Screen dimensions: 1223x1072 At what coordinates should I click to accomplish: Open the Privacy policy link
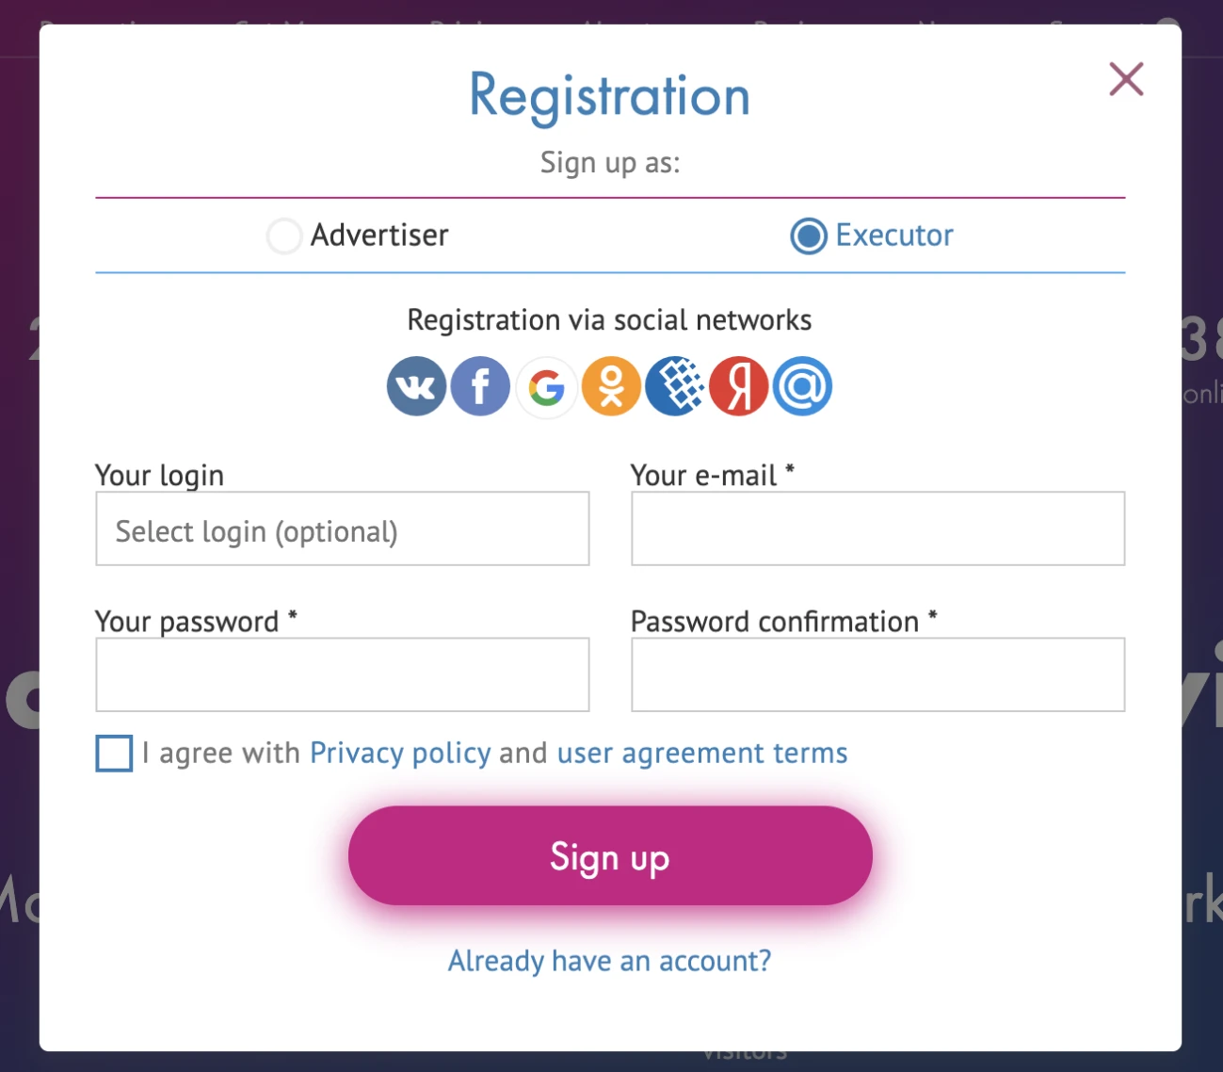coord(400,754)
